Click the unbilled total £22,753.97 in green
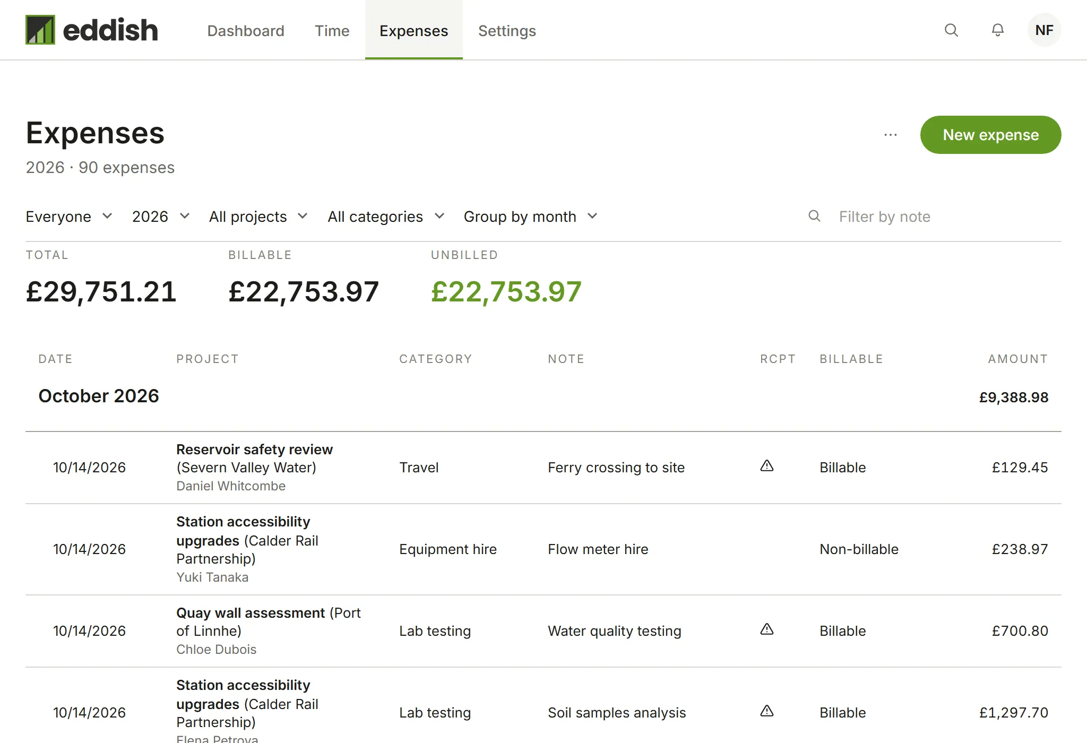Viewport: 1087px width, 743px height. pyautogui.click(x=506, y=292)
